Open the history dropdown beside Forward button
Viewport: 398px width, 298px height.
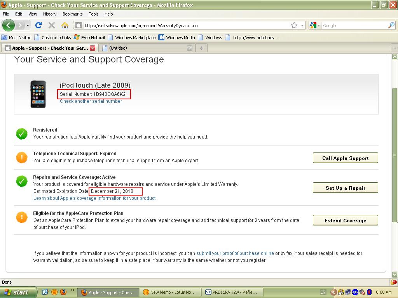click(x=28, y=26)
